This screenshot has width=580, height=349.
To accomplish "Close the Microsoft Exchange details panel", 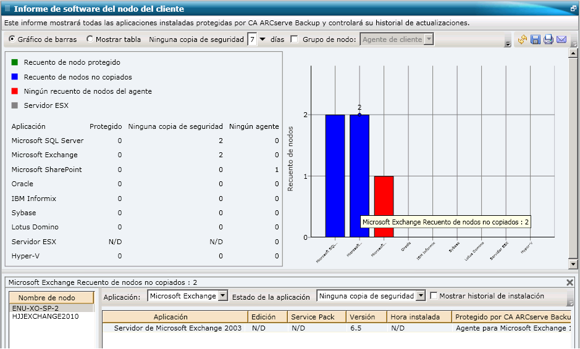I will tap(569, 282).
